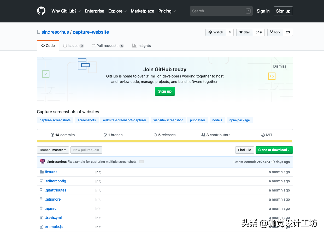The width and height of the screenshot is (324, 234).
Task: Switch to the Issues tab
Action: [73, 46]
